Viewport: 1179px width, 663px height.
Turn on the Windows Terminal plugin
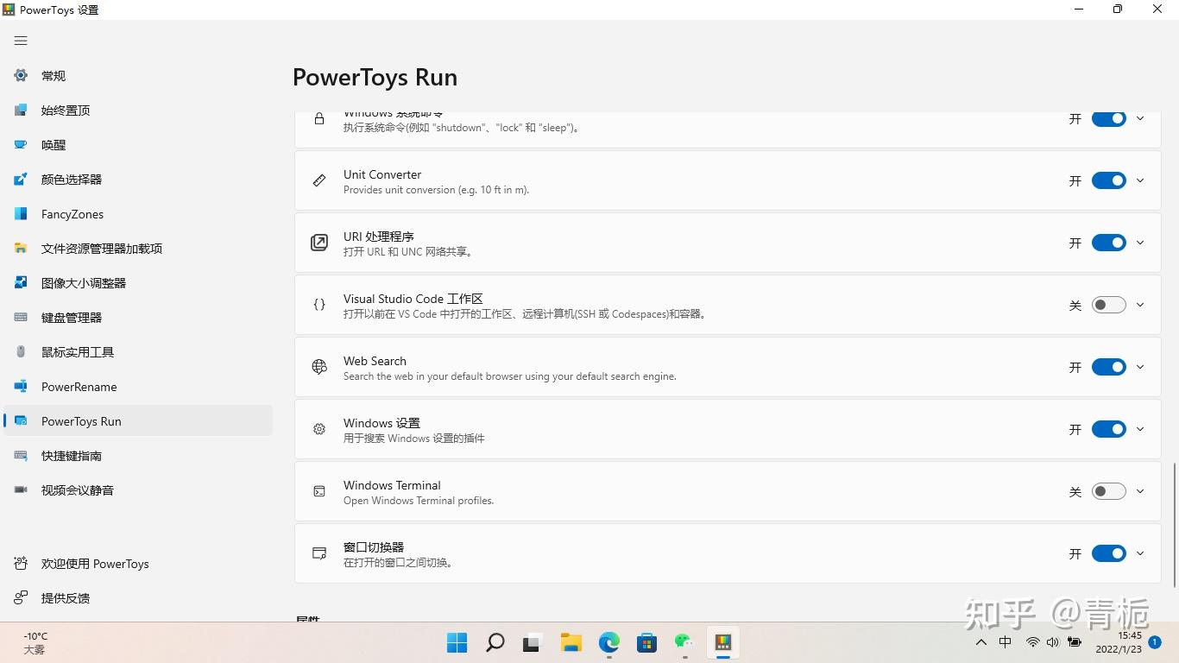click(1108, 490)
